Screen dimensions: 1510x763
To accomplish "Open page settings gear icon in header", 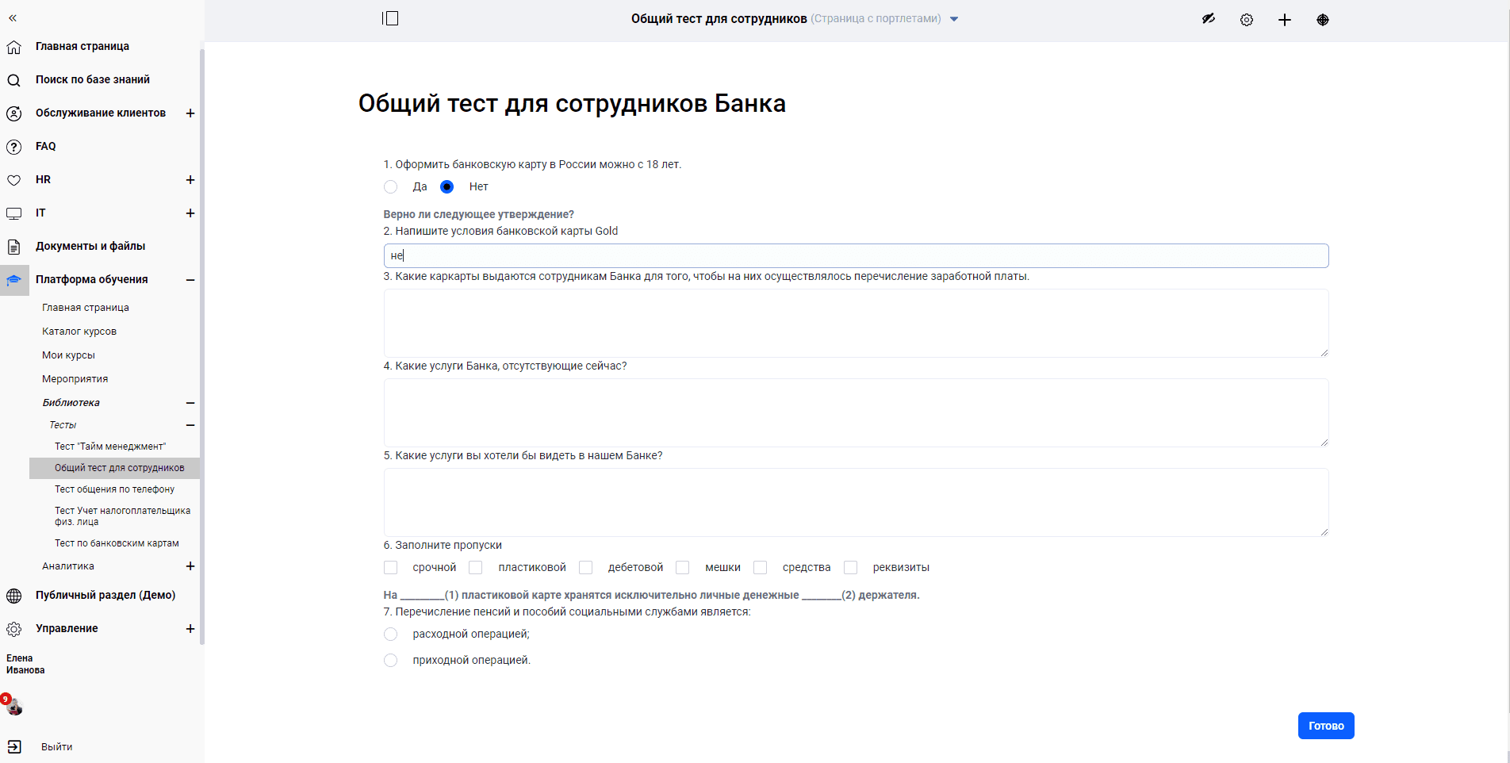I will click(x=1247, y=20).
